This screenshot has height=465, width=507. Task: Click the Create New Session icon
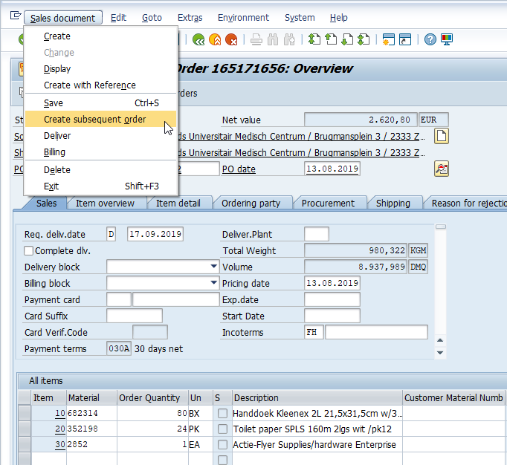[x=388, y=40]
